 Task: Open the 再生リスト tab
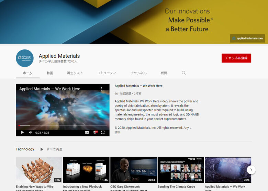coord(75,73)
